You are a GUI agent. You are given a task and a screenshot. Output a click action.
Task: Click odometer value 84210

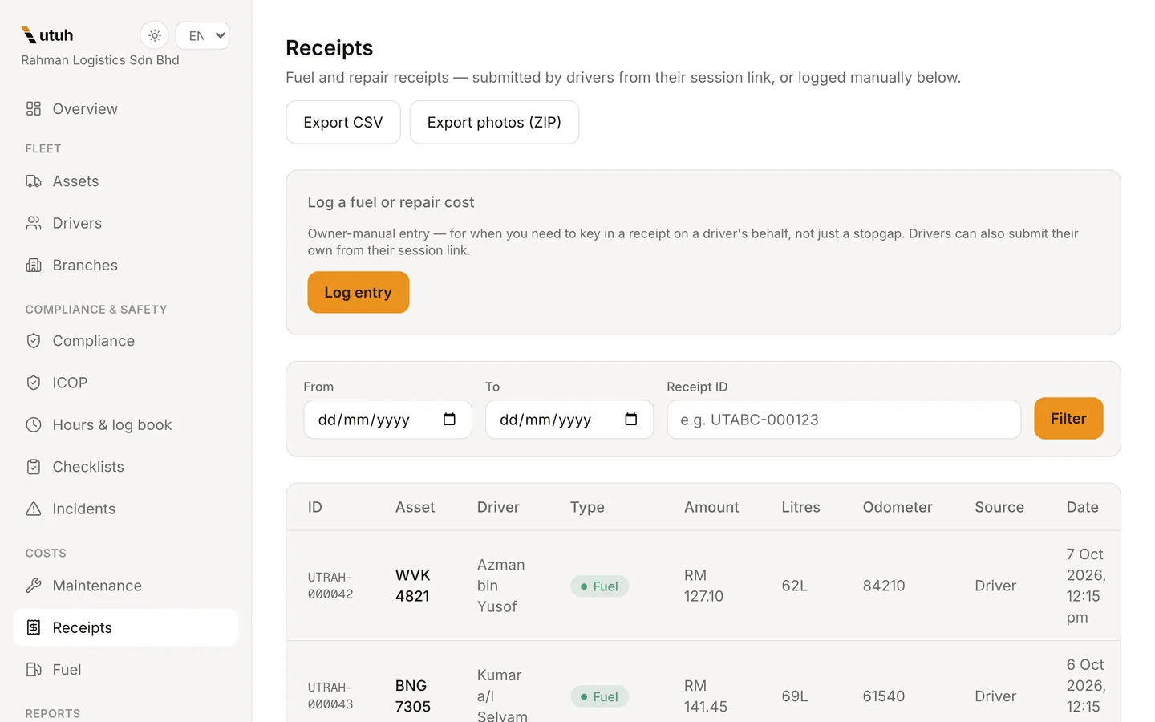pyautogui.click(x=884, y=586)
